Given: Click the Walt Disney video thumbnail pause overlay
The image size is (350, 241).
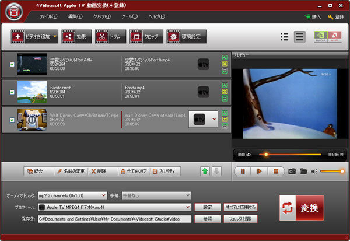Looking at the screenshot, I should click(x=32, y=120).
